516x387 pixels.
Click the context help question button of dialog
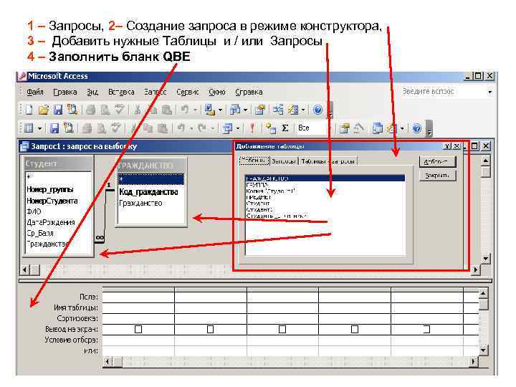click(x=447, y=145)
